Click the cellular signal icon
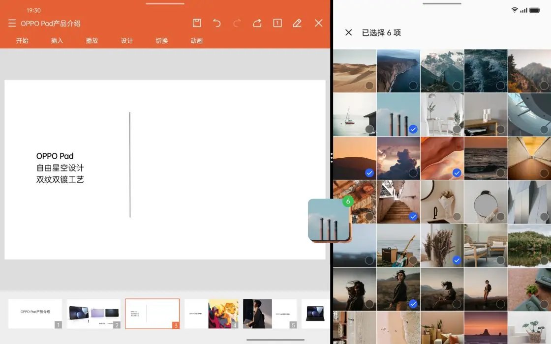Viewport: 551px width, 344px height. (x=523, y=10)
